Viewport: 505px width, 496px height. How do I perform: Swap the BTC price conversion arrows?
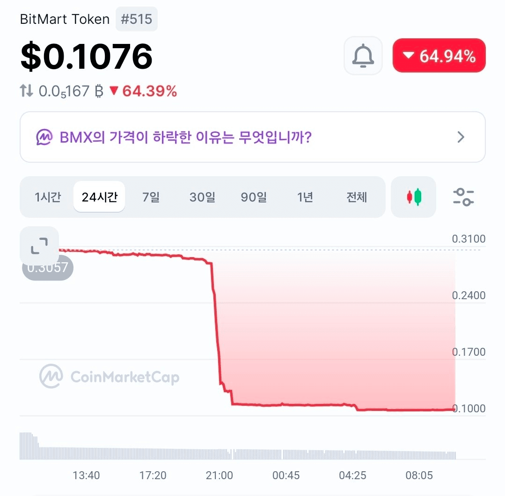pos(26,91)
